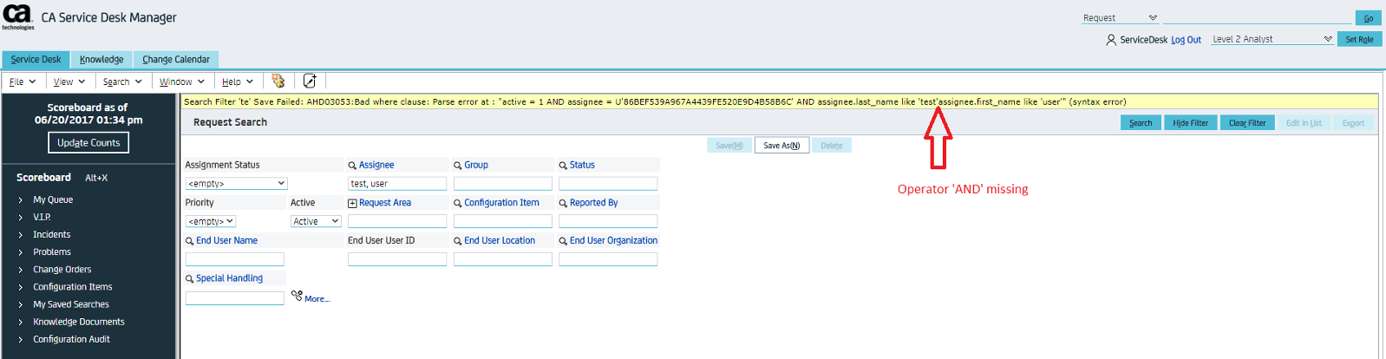Click the My Queue scoreboard item
Viewport: 1386px width, 359px height.
coord(53,200)
